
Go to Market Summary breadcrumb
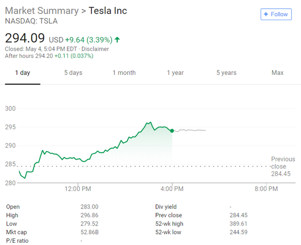click(x=42, y=10)
